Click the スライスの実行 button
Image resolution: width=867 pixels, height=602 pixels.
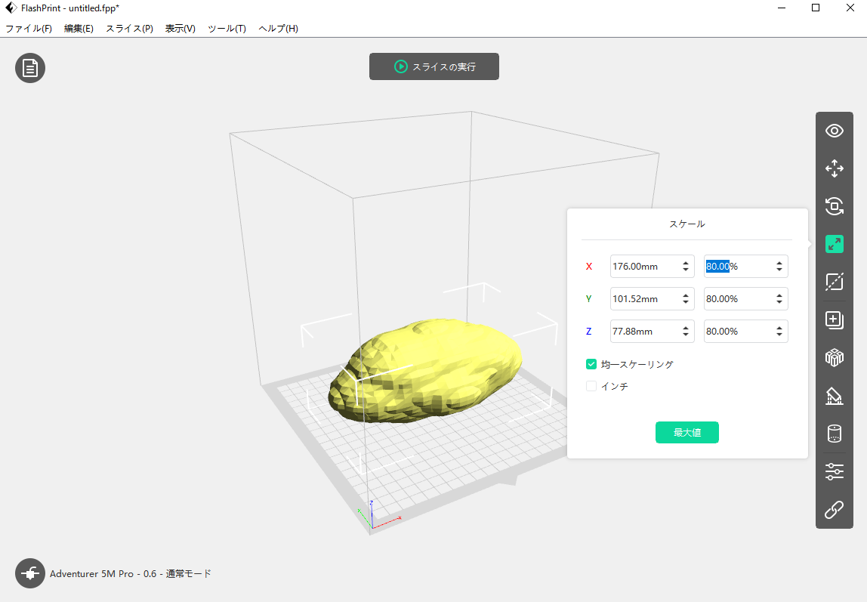tap(434, 66)
